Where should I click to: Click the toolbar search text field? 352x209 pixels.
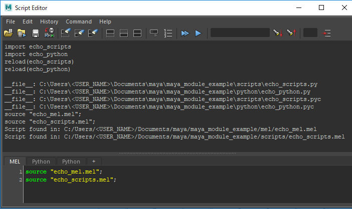[x=240, y=33]
